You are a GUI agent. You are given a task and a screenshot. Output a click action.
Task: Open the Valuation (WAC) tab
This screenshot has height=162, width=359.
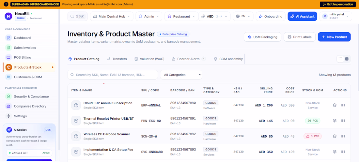[x=149, y=59]
